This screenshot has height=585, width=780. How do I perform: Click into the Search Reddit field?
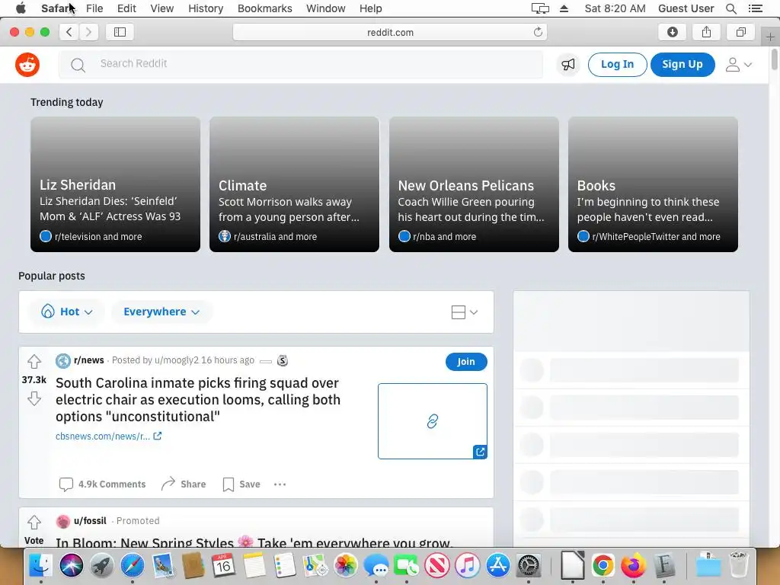coord(301,64)
